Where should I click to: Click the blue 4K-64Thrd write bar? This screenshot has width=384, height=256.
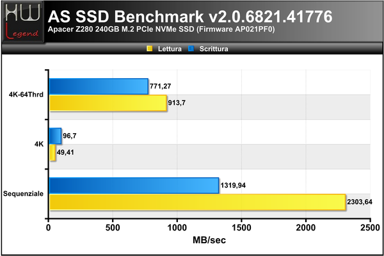[x=99, y=86]
